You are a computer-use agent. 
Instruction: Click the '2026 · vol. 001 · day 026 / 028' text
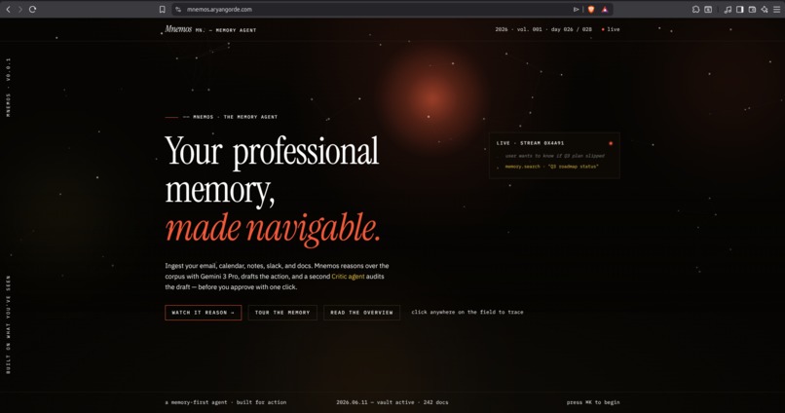(x=543, y=29)
